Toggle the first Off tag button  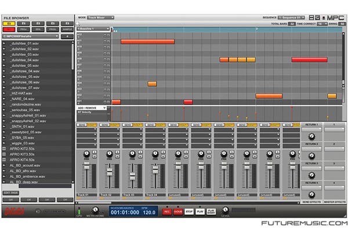click(10, 200)
